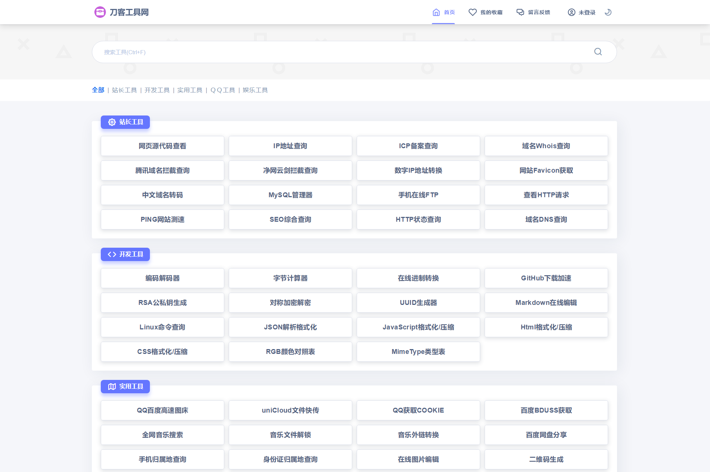The height and width of the screenshot is (472, 710).
Task: Open 我的收藏 navigation text
Action: (491, 12)
